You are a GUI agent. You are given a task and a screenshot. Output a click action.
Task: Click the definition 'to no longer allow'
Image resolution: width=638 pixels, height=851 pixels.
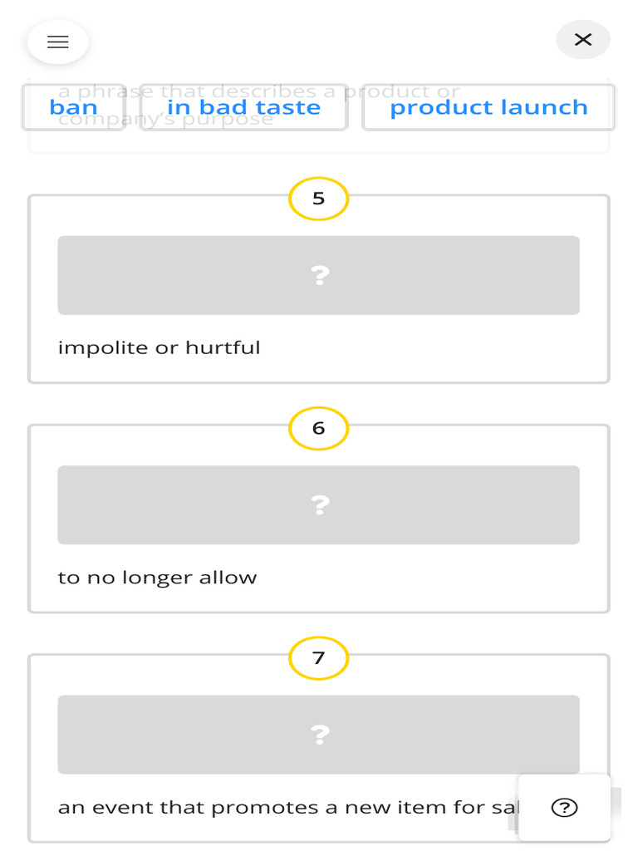point(157,578)
